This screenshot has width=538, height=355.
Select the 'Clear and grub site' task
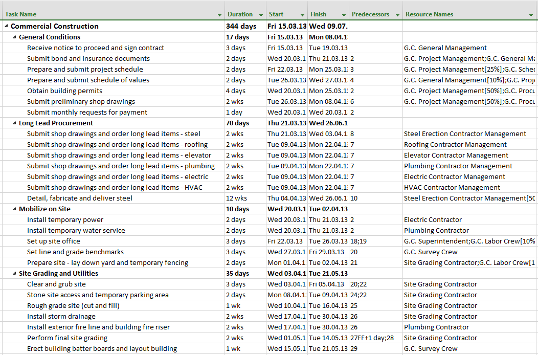(56, 284)
